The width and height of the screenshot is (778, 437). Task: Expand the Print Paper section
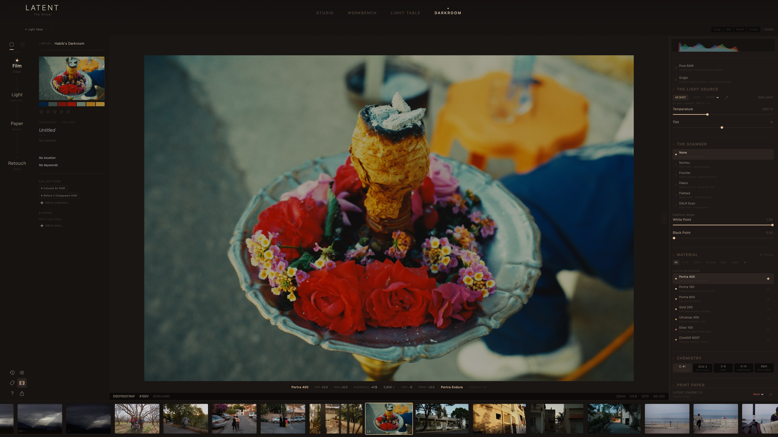coord(674,385)
